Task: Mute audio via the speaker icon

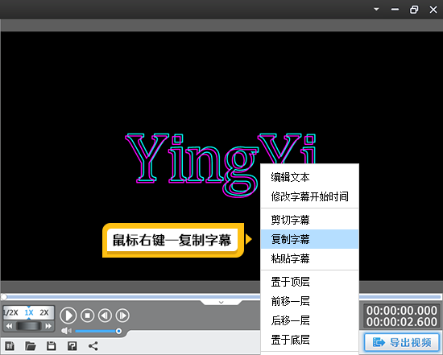Action: point(66,331)
